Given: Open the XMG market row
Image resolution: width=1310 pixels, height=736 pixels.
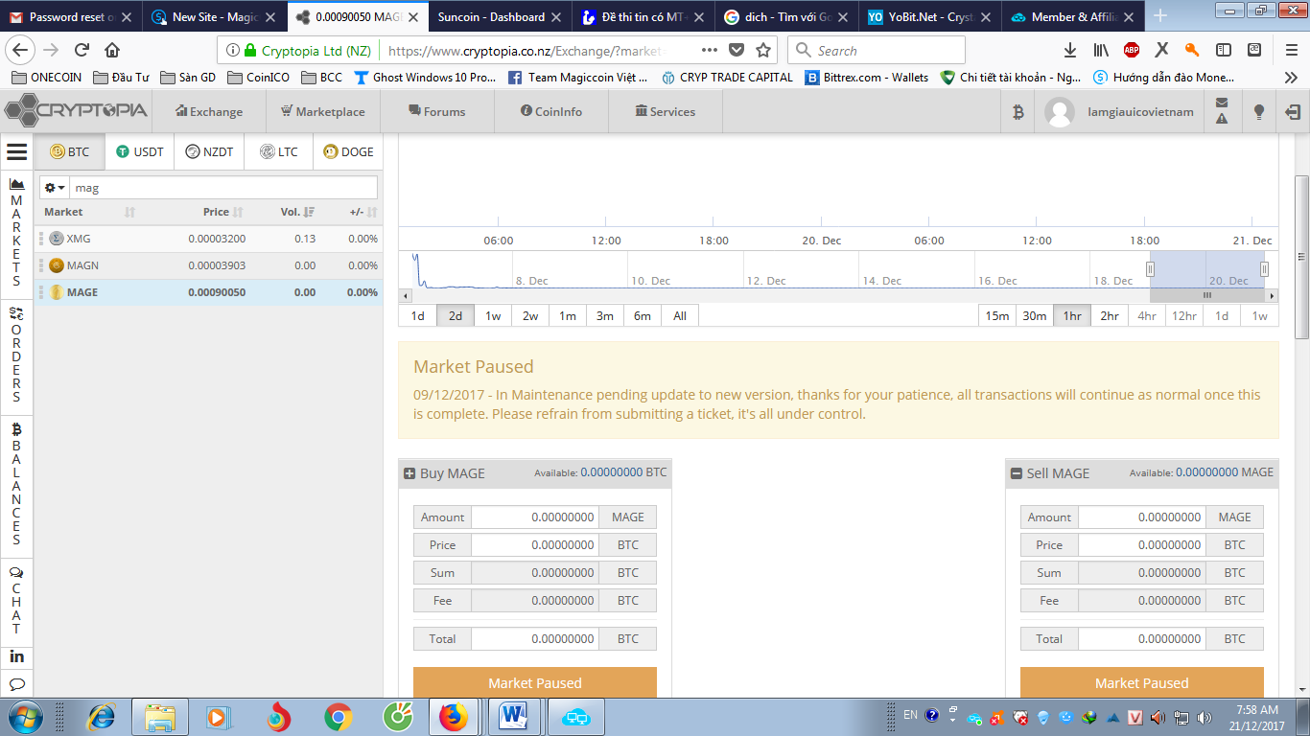Looking at the screenshot, I should pyautogui.click(x=210, y=239).
